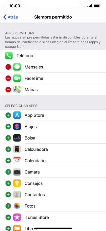Tap the Mensajes app icon
Image resolution: width=106 pixels, height=231 pixels.
[17, 67]
